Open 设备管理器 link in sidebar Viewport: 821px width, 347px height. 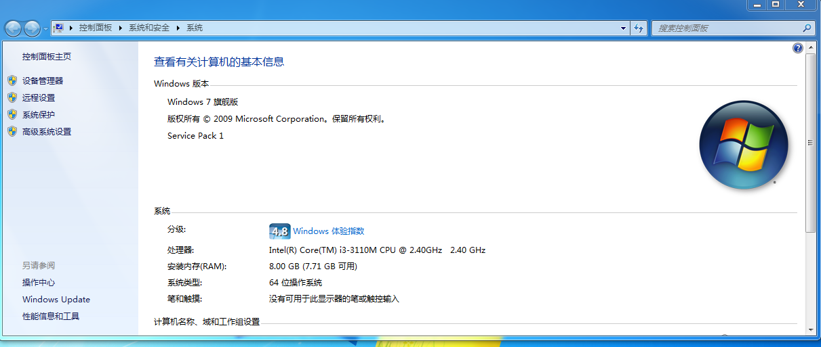[x=43, y=80]
